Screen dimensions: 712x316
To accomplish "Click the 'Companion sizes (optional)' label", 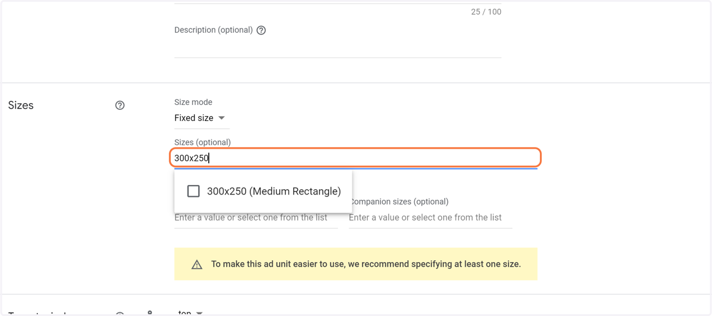I will click(399, 202).
